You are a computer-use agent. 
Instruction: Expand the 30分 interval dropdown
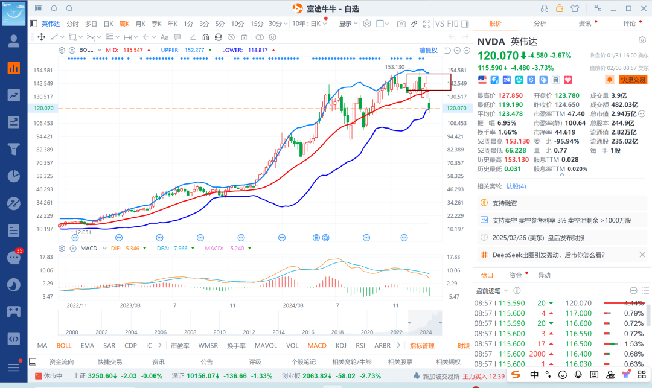[285, 24]
